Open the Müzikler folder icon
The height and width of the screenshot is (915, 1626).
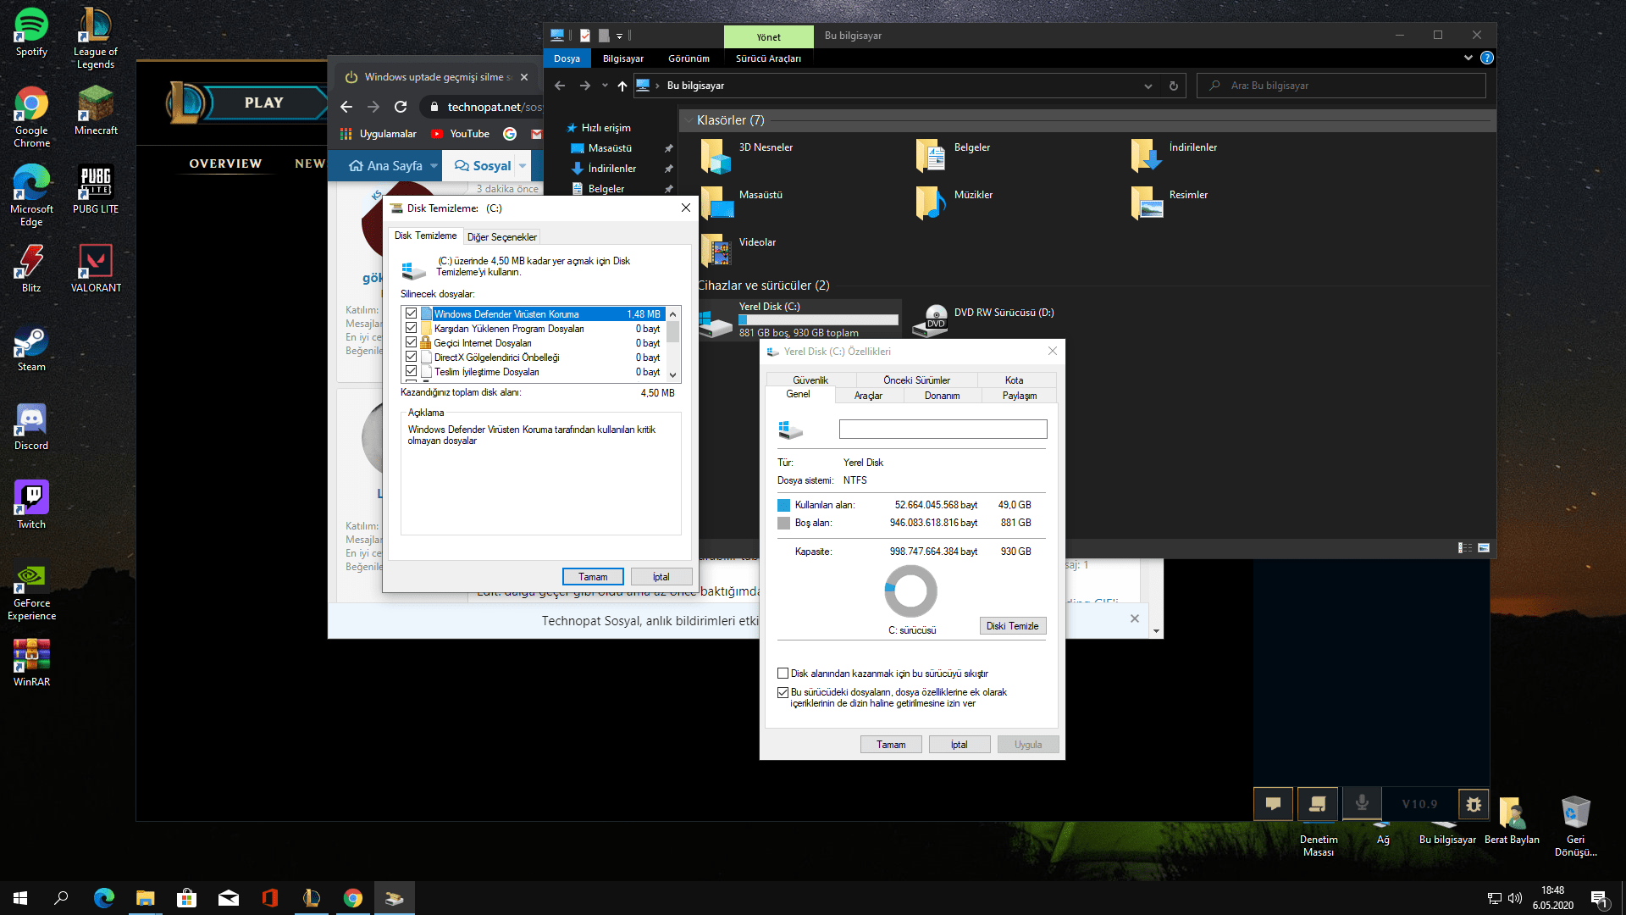(931, 203)
